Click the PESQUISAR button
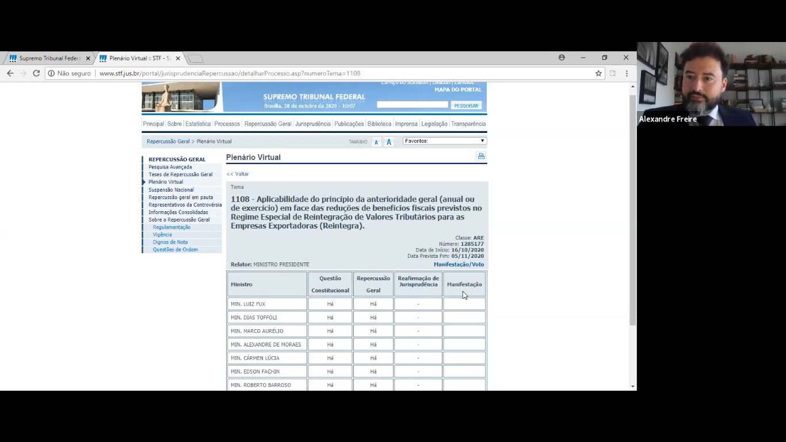This screenshot has width=786, height=442. click(466, 105)
